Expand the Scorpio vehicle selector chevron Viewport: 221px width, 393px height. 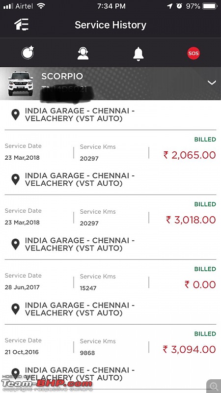pyautogui.click(x=212, y=83)
